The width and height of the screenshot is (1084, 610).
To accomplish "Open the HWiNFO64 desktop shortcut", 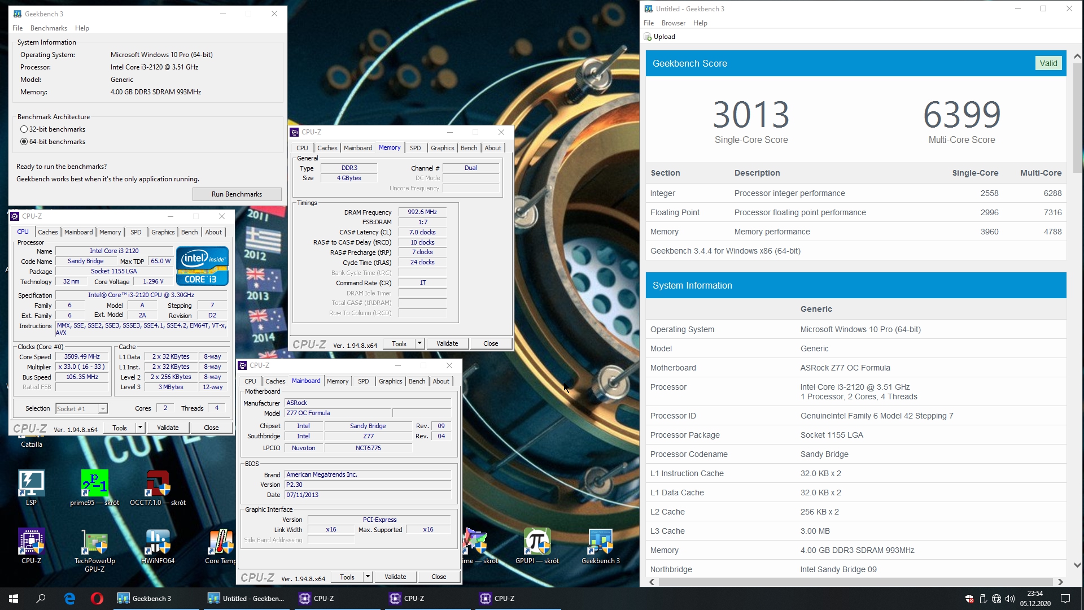I will [x=158, y=546].
